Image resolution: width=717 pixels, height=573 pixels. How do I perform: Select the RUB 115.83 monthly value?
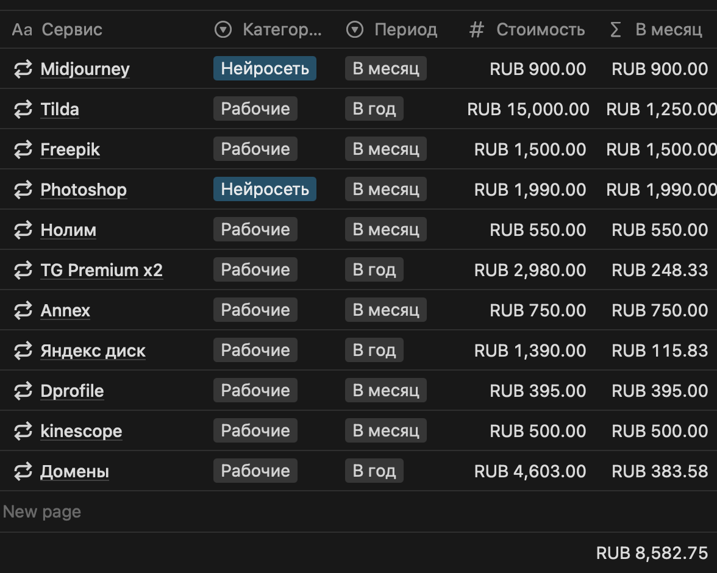tap(660, 351)
